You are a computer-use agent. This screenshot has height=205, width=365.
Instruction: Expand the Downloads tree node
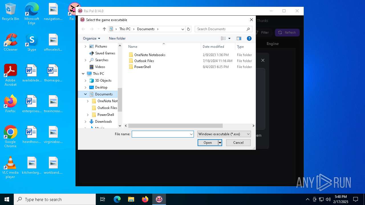click(85, 122)
